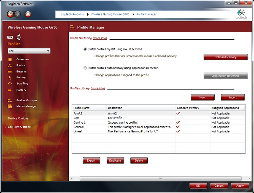Viewport: 254px width, 193px height.
Task: Click the Scrolling arrows icon
Action: pyautogui.click(x=10, y=84)
